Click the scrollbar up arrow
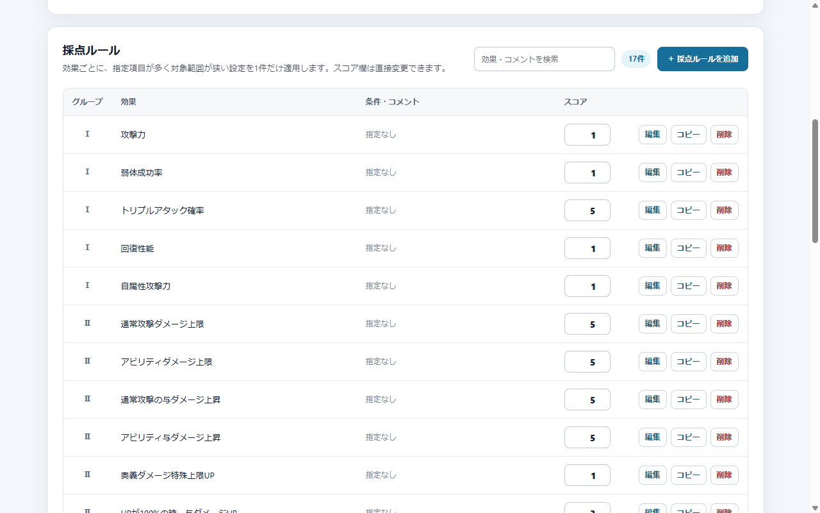 pos(815,4)
